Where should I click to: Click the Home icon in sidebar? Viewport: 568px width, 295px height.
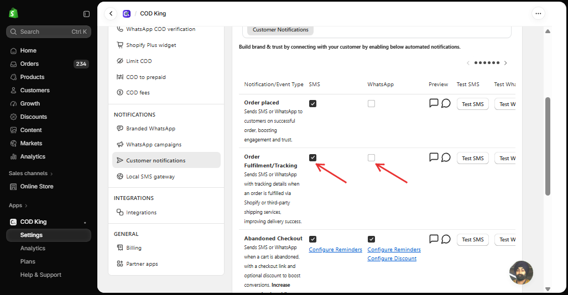[13, 51]
